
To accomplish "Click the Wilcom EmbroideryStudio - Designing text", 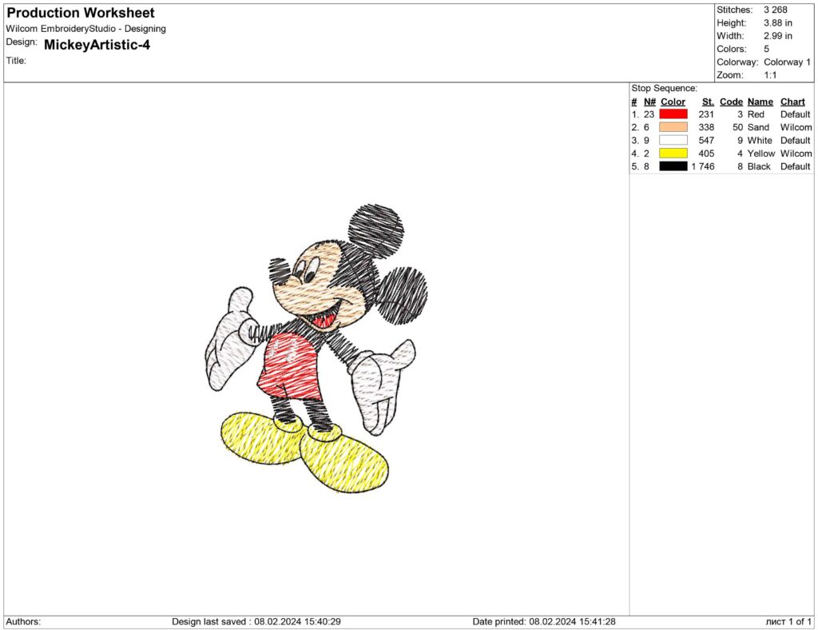I will pyautogui.click(x=86, y=30).
